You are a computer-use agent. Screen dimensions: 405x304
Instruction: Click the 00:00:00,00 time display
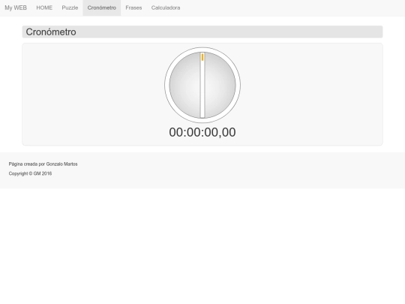point(202,132)
